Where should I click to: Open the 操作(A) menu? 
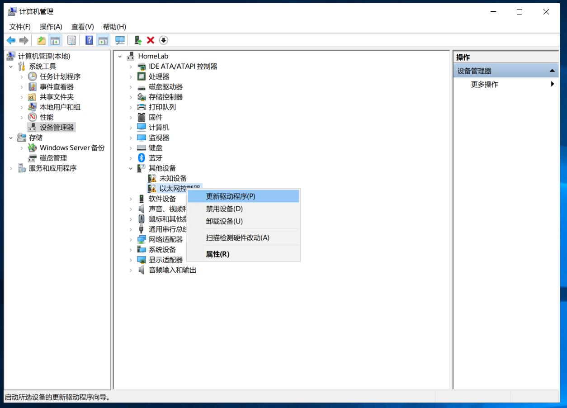tap(51, 27)
